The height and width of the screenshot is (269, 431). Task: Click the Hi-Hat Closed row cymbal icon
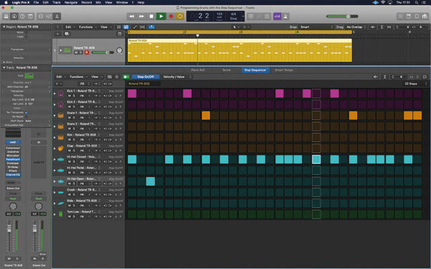[61, 159]
